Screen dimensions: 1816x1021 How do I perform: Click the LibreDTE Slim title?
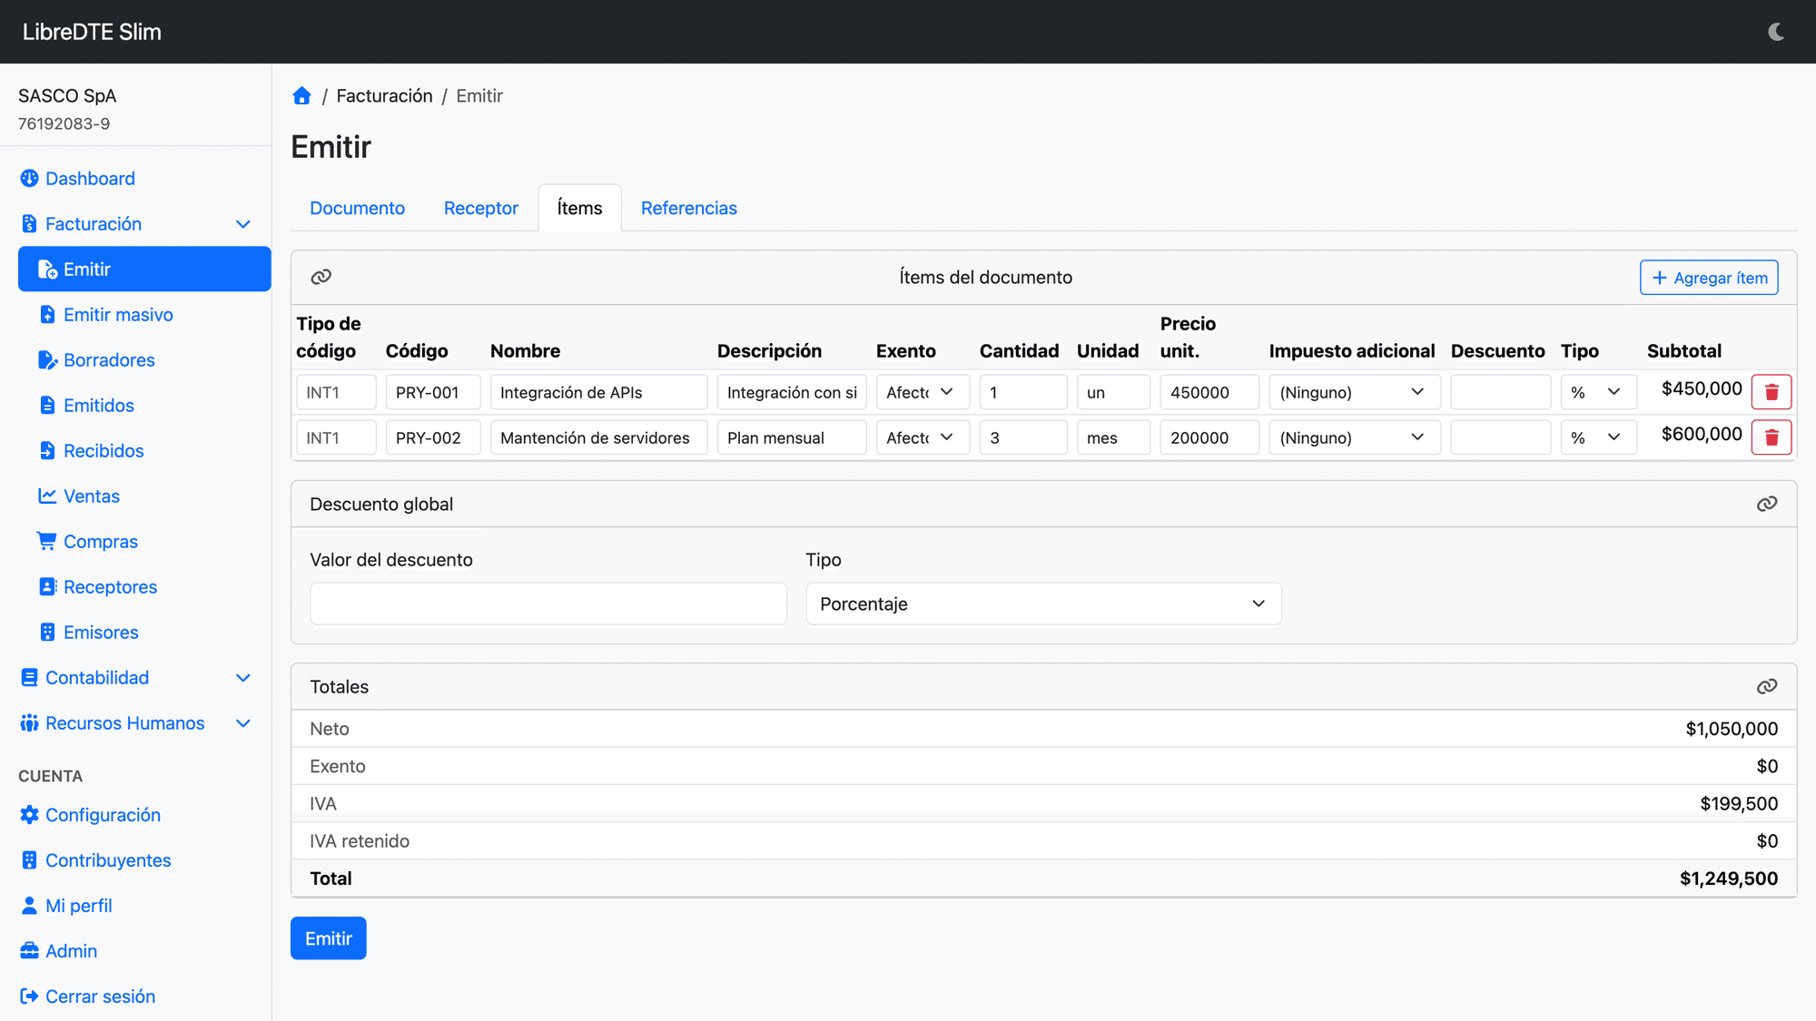tap(92, 32)
